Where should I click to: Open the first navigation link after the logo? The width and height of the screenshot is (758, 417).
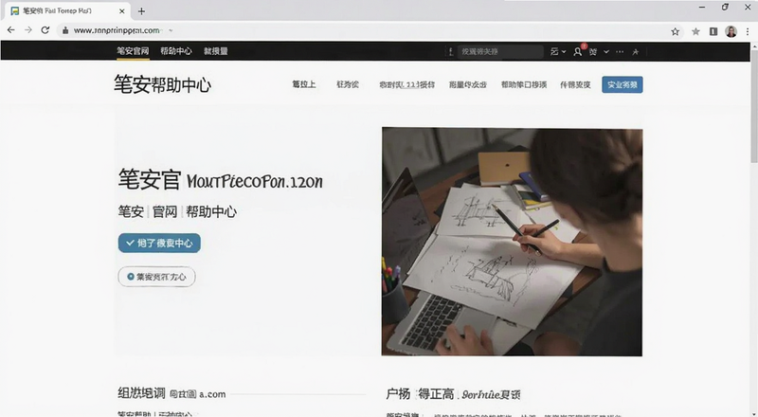point(304,84)
